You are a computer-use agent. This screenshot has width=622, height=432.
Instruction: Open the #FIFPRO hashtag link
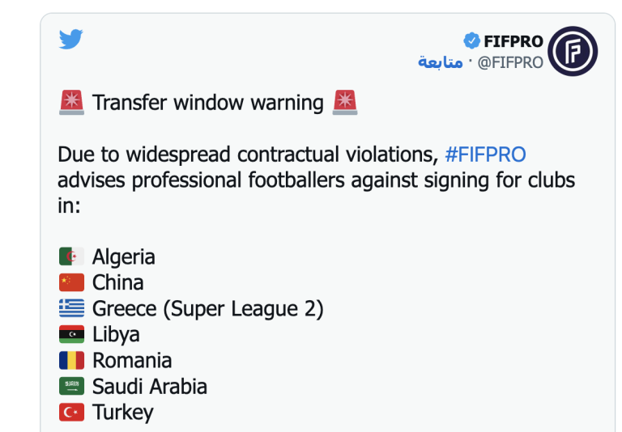click(x=486, y=155)
